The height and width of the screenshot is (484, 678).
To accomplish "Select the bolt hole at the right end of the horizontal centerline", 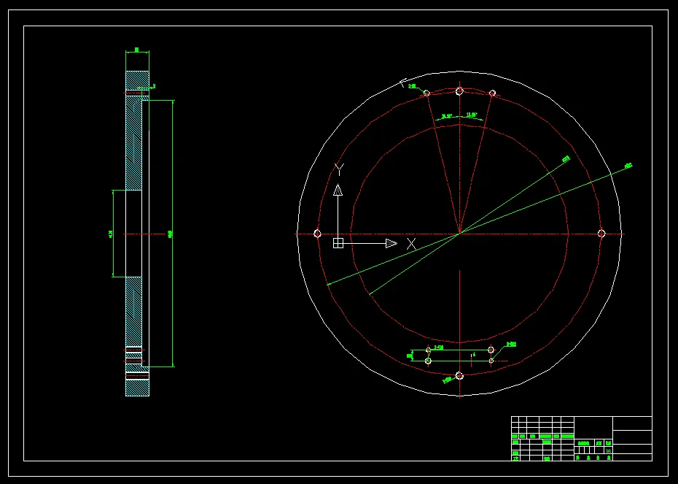I will (601, 234).
